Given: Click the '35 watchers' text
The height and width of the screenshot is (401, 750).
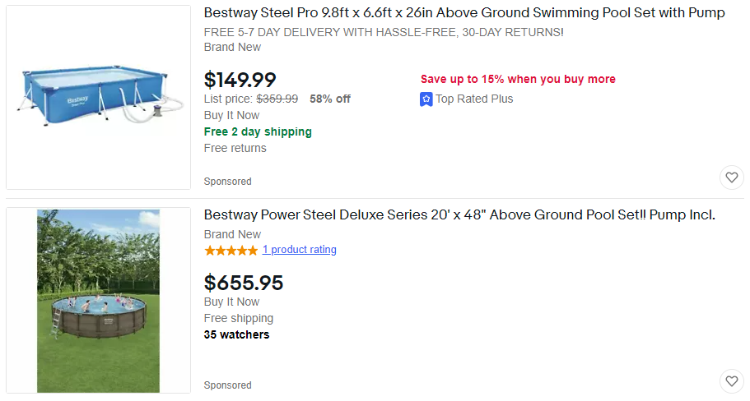Looking at the screenshot, I should coord(236,335).
